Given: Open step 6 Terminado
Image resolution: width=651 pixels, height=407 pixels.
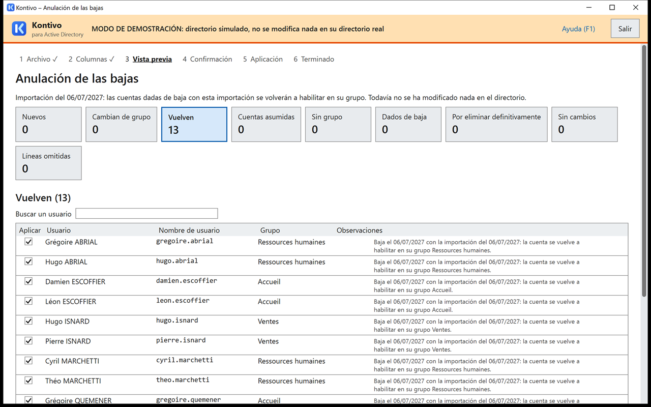Looking at the screenshot, I should tap(314, 59).
